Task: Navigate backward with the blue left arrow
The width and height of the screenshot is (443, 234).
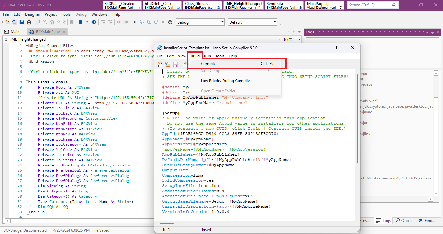Action: tap(80, 22)
